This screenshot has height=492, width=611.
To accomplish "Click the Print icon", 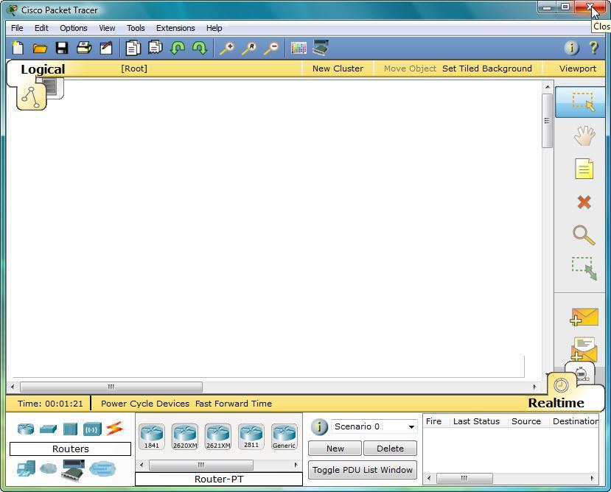I will coord(84,49).
